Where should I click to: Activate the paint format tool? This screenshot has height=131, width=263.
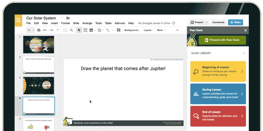(x=58, y=30)
